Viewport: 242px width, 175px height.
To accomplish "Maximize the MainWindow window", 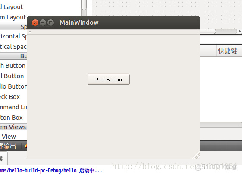I will click(x=50, y=23).
